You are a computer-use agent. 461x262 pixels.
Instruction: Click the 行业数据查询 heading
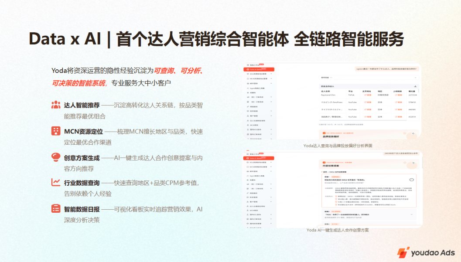82,183
